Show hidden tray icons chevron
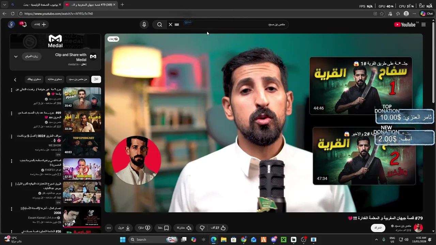Image resolution: width=436 pixels, height=245 pixels. click(376, 240)
